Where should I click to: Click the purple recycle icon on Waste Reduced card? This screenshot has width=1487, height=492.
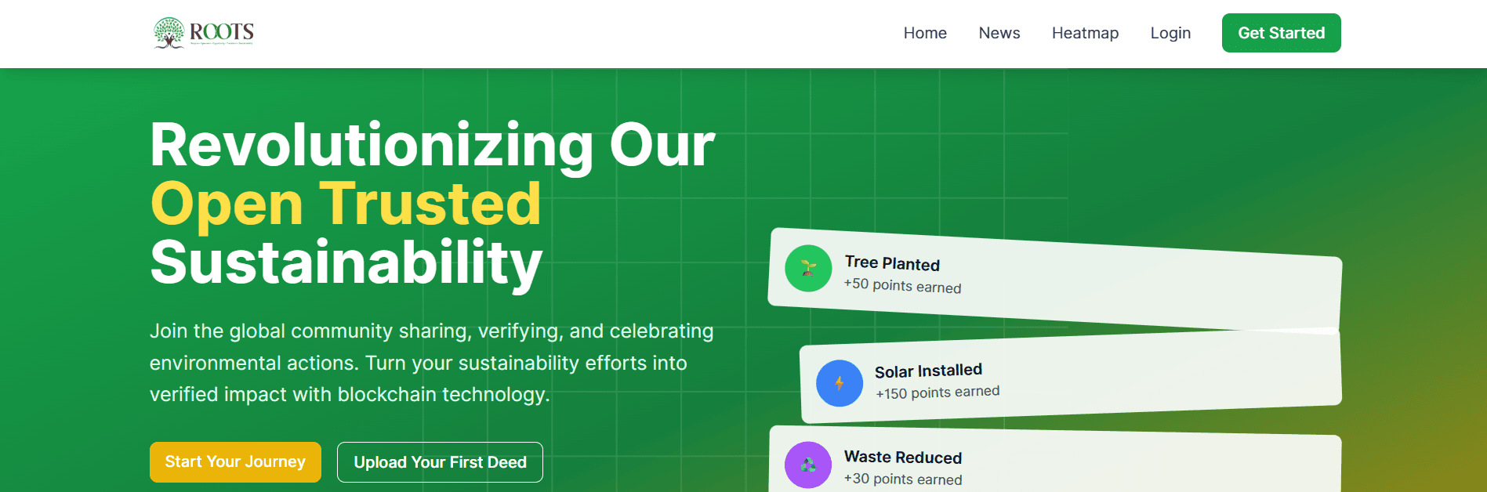[808, 465]
